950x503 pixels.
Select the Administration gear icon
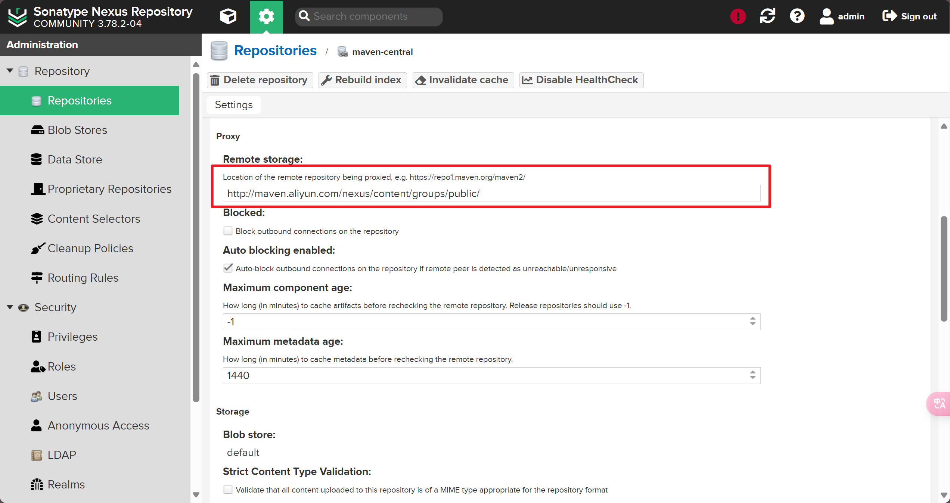(266, 16)
